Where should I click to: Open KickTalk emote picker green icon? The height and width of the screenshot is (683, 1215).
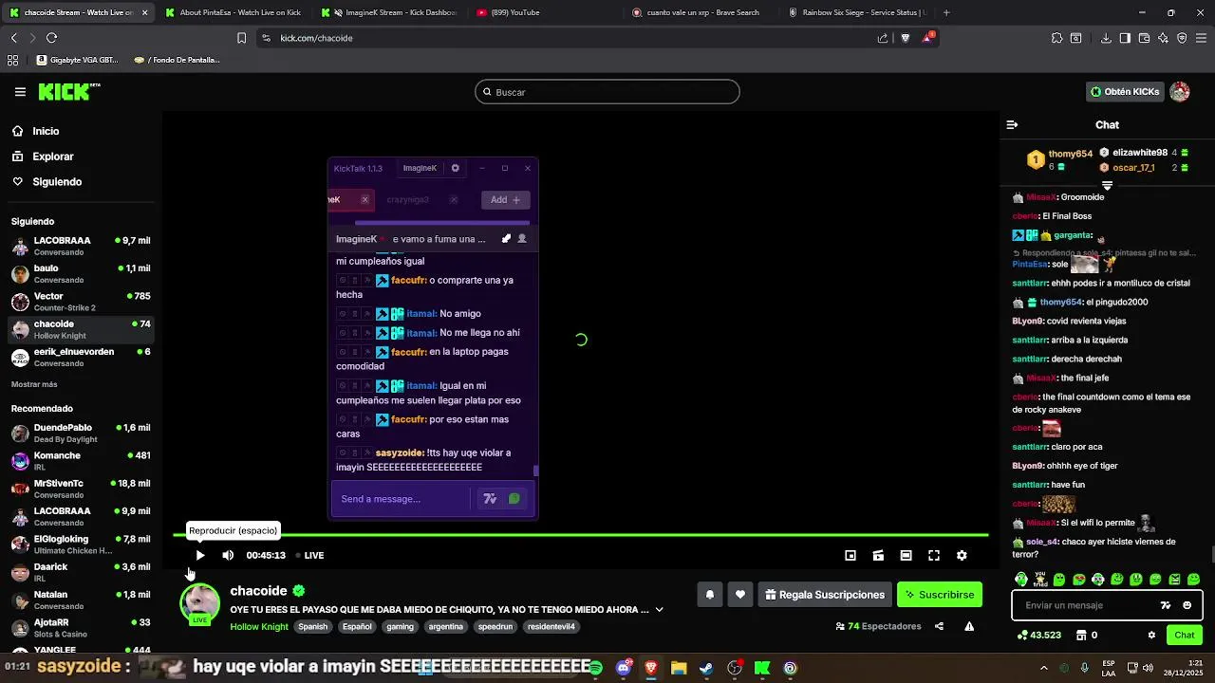point(514,499)
